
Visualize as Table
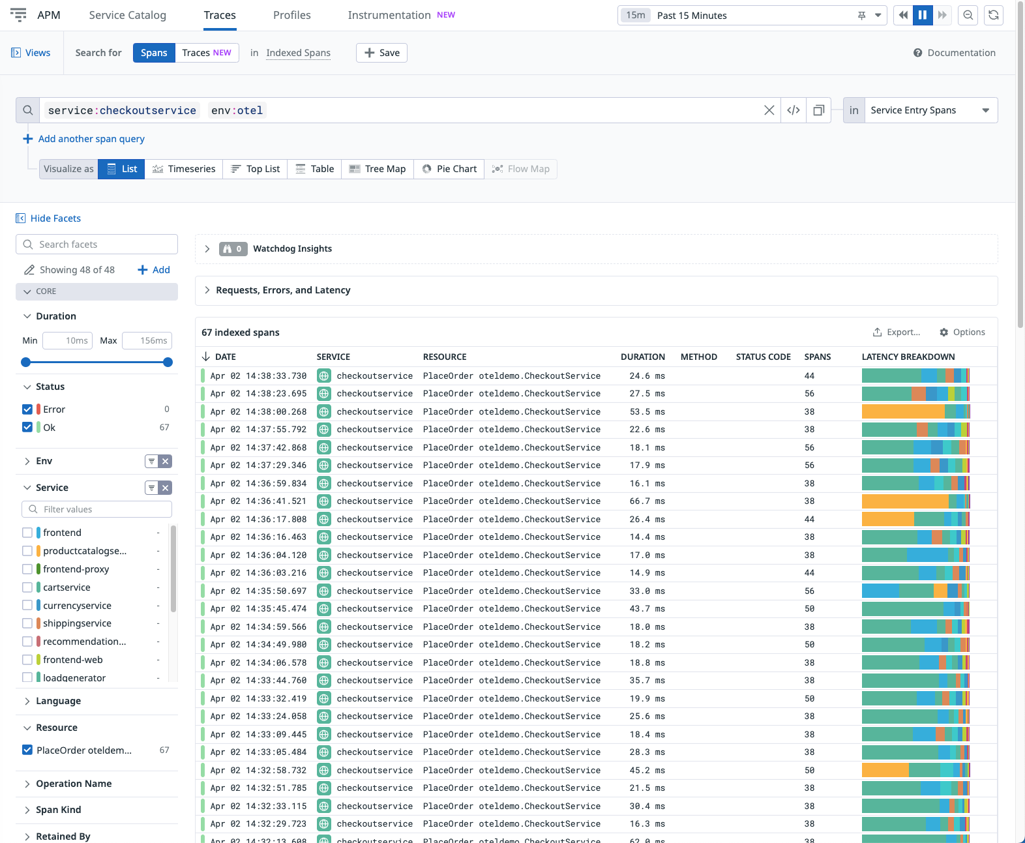[x=314, y=169]
